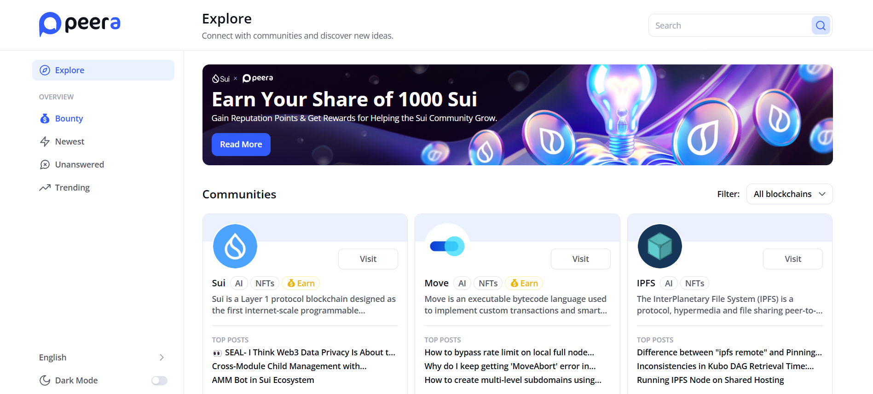873x394 pixels.
Task: Click the Newest lightning bolt icon
Action: click(x=45, y=142)
